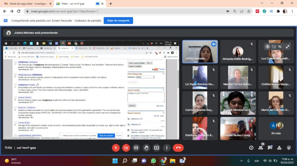Open the Database Select dropdown in shared screen
The height and width of the screenshot is (166, 297).
(x=145, y=77)
